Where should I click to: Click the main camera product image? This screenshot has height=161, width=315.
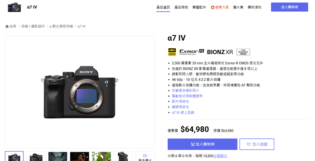click(x=80, y=92)
